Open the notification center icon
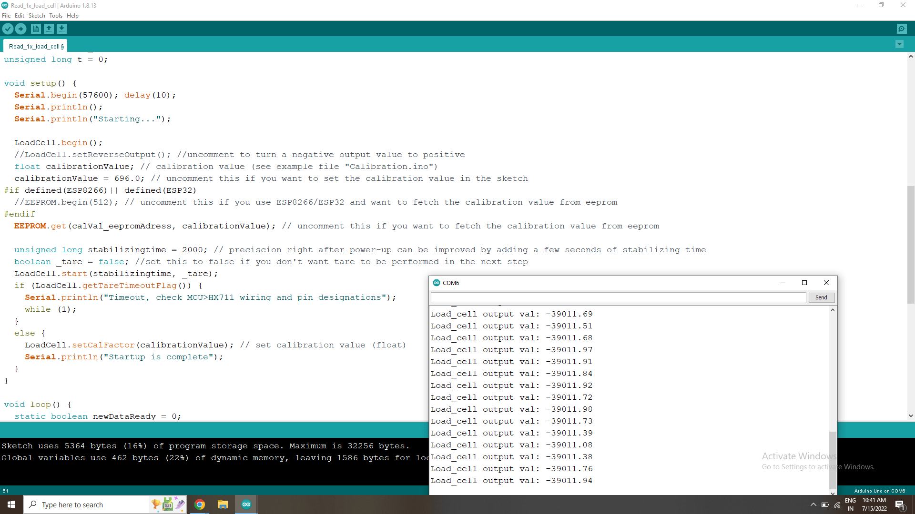Screen dimensions: 915x514 point(901,506)
